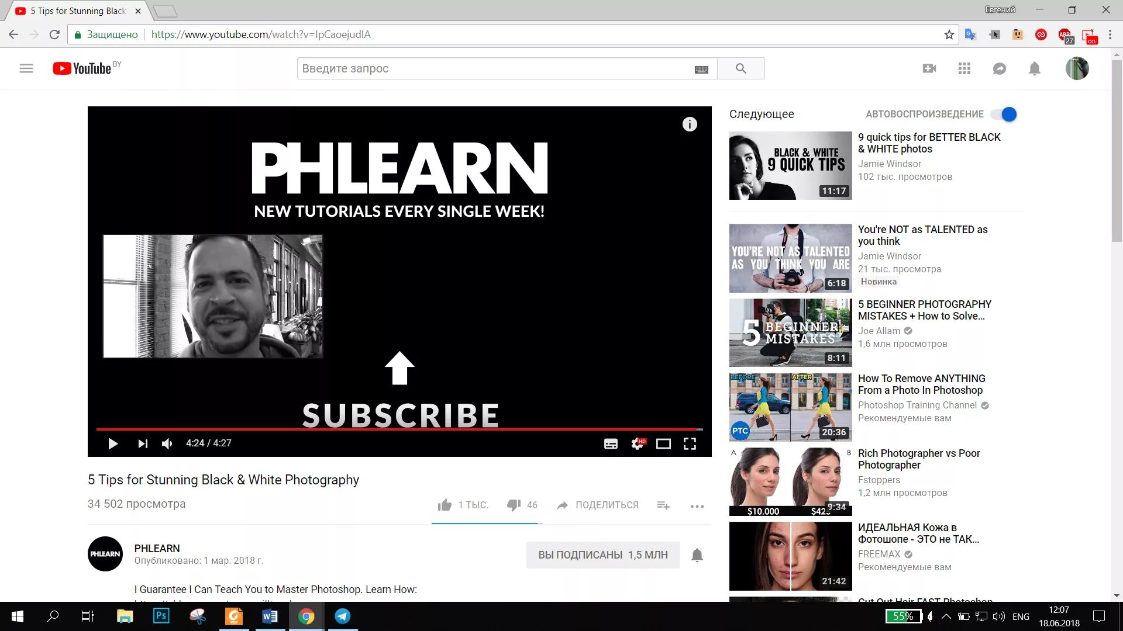Skip to the next video
1123x631 pixels.
pyautogui.click(x=143, y=443)
